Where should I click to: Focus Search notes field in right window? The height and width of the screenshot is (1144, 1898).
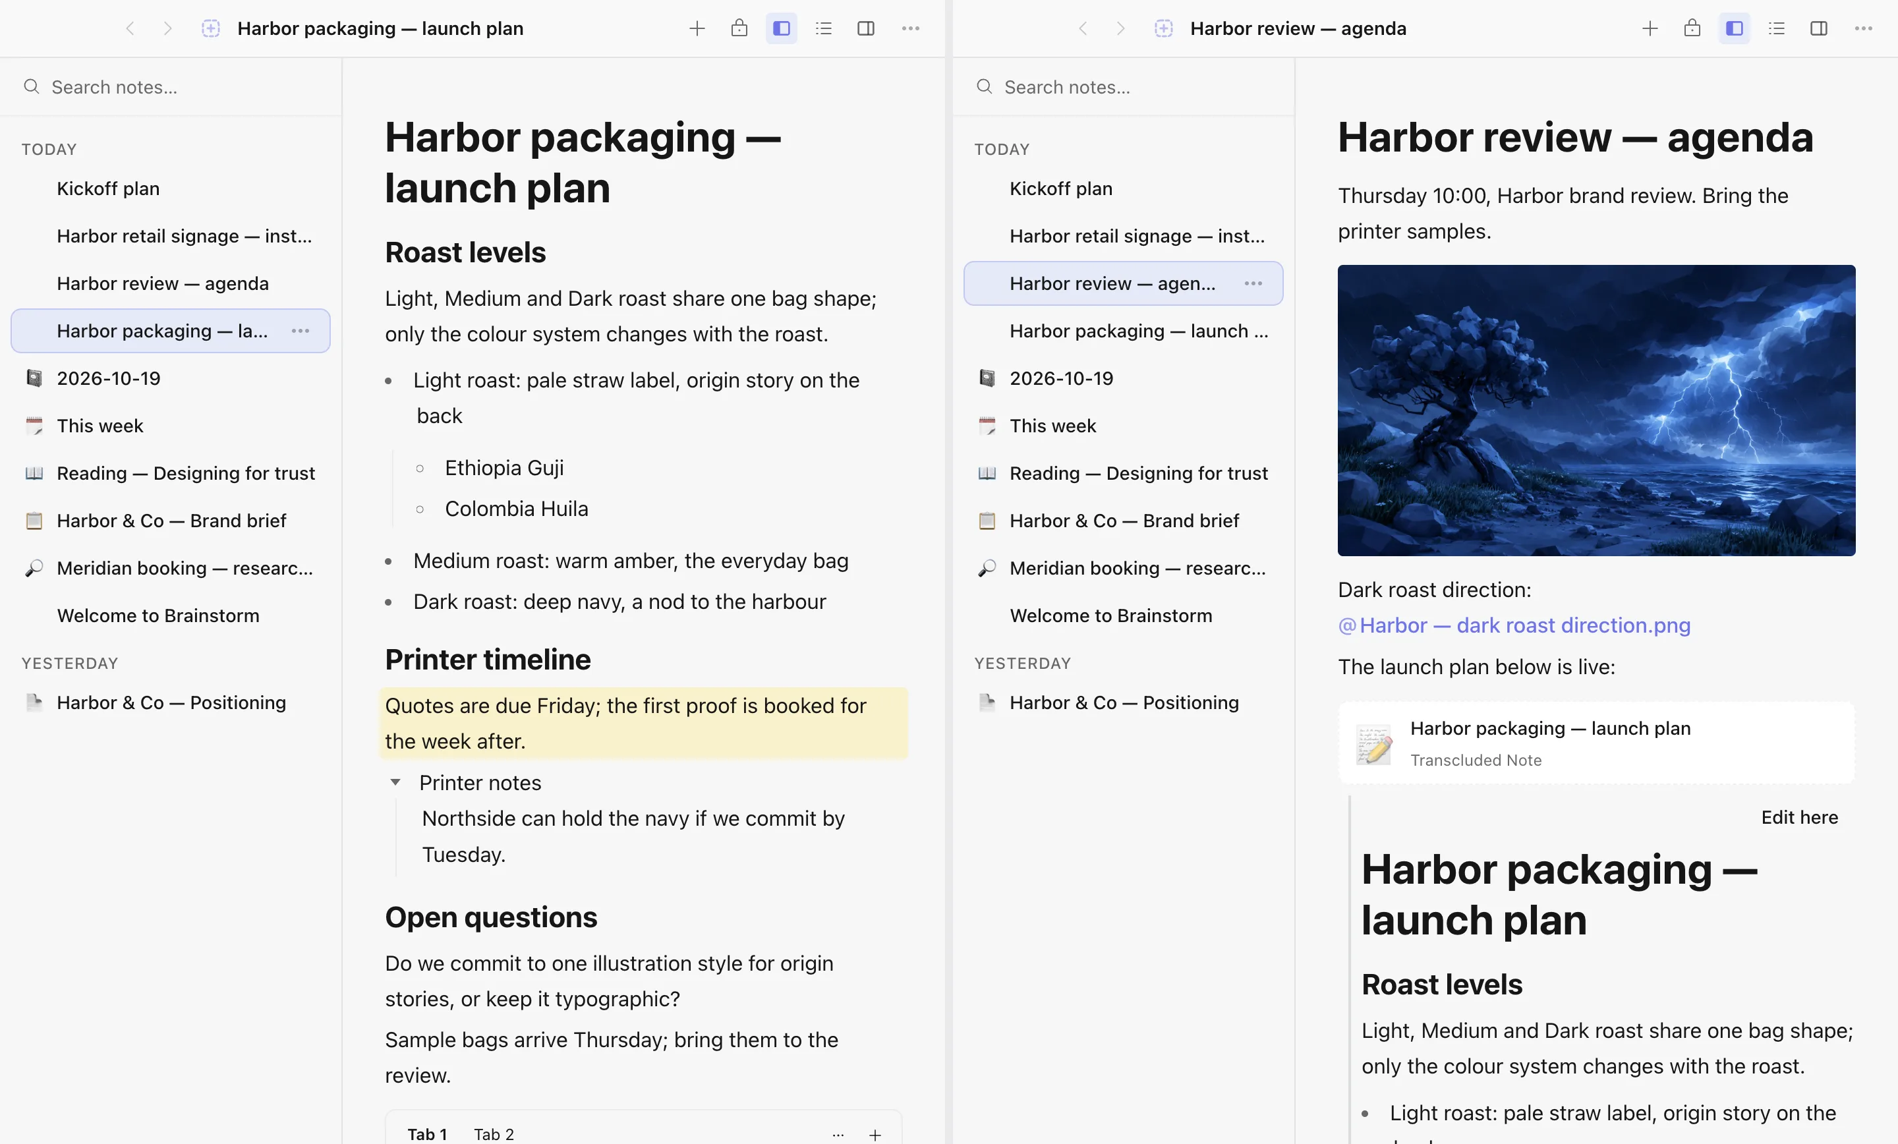1124,87
